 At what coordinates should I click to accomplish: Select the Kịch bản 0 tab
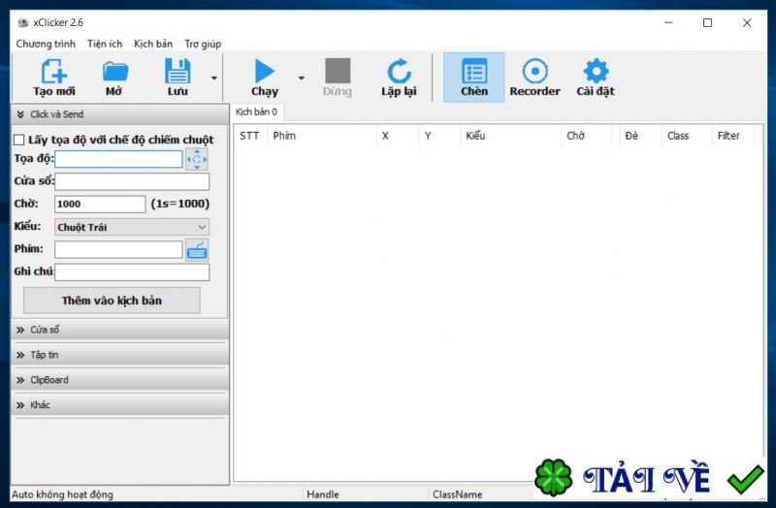tap(256, 111)
